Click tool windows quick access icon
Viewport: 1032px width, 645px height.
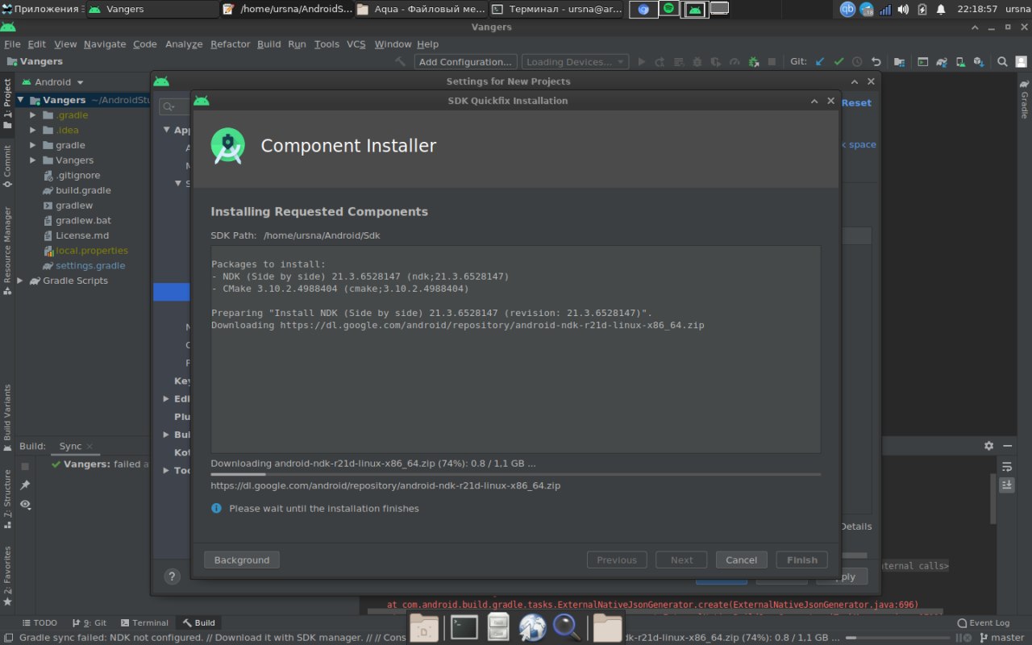7,637
